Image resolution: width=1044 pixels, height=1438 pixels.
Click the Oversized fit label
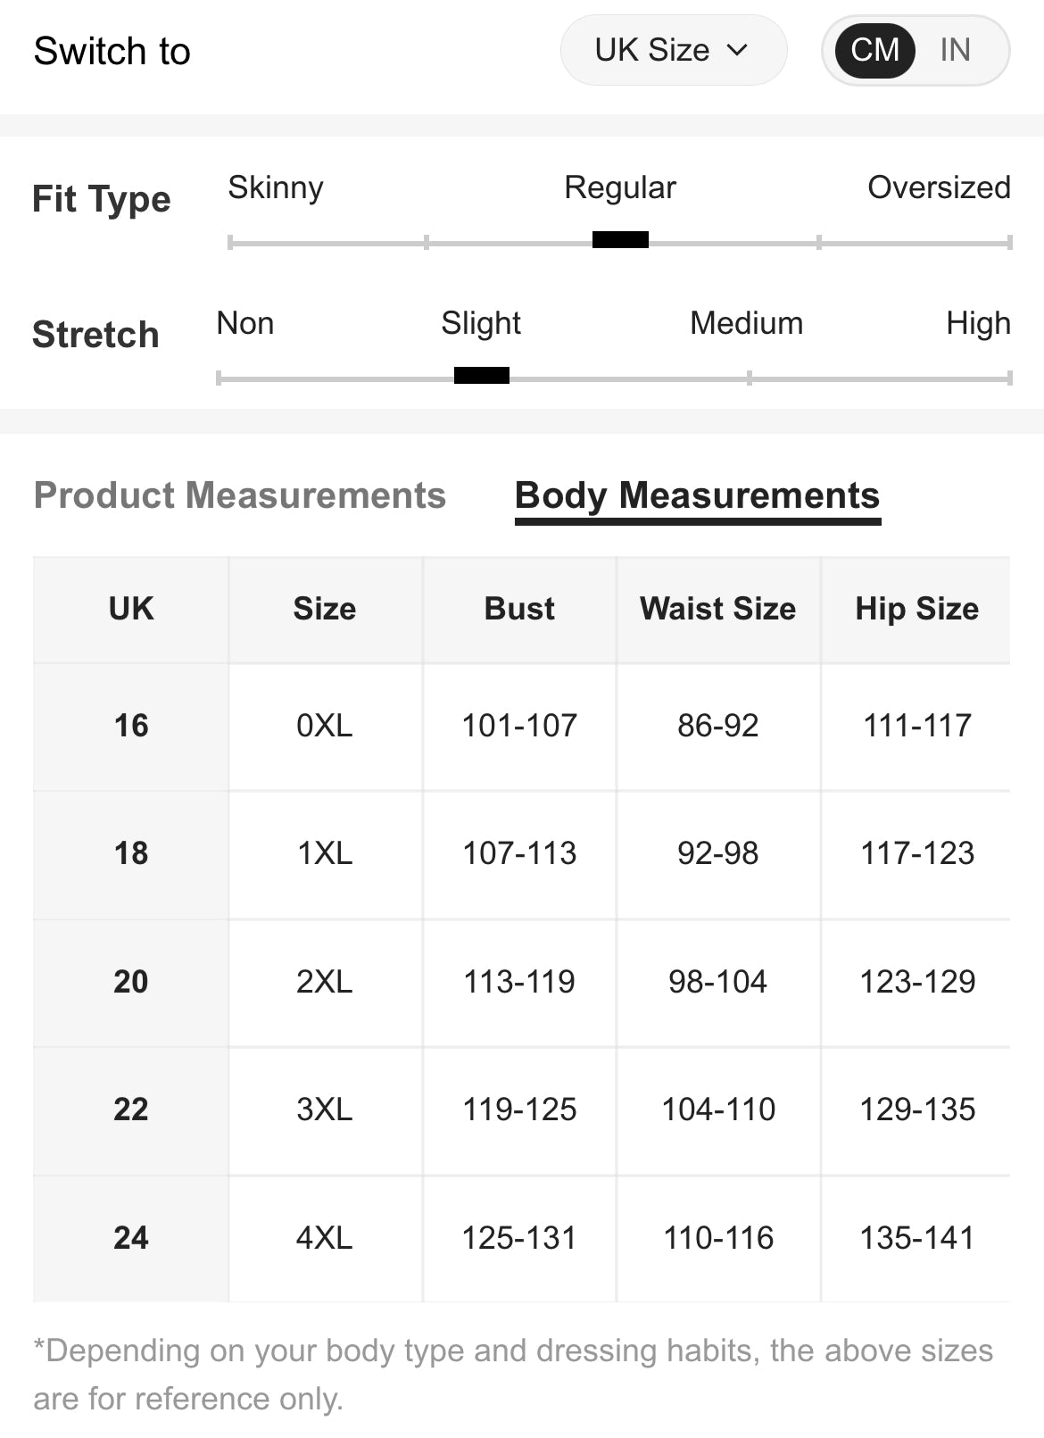[939, 187]
